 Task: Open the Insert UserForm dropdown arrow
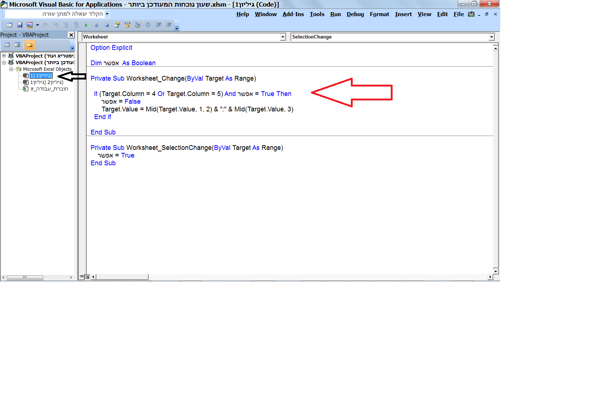coord(37,25)
